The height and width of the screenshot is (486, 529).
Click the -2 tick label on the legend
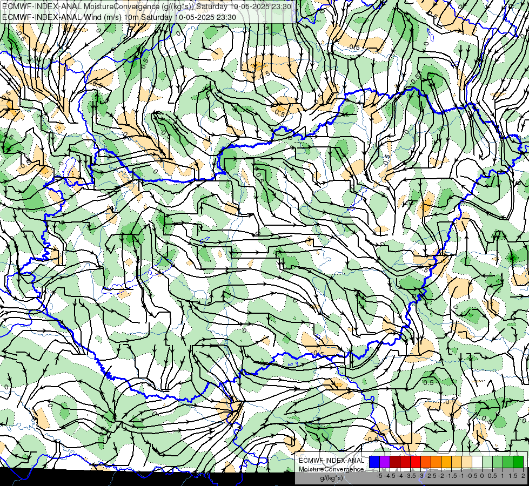pos(441,476)
